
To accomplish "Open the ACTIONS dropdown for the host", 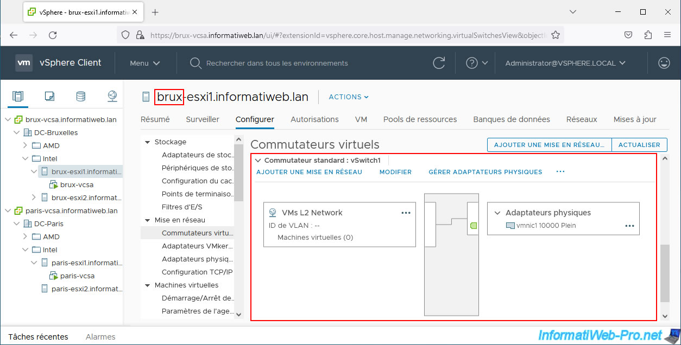I will click(x=349, y=97).
